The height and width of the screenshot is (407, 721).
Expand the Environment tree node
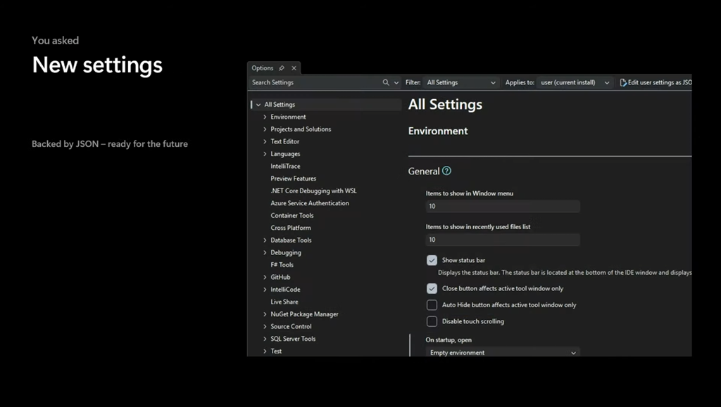(265, 117)
